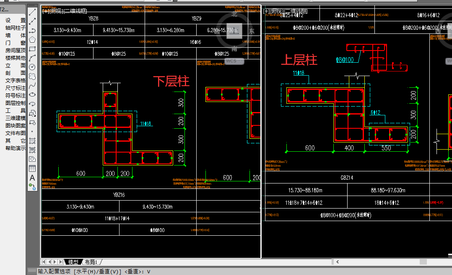Click the red 下层柱 label
452x275 pixels.
pos(171,81)
